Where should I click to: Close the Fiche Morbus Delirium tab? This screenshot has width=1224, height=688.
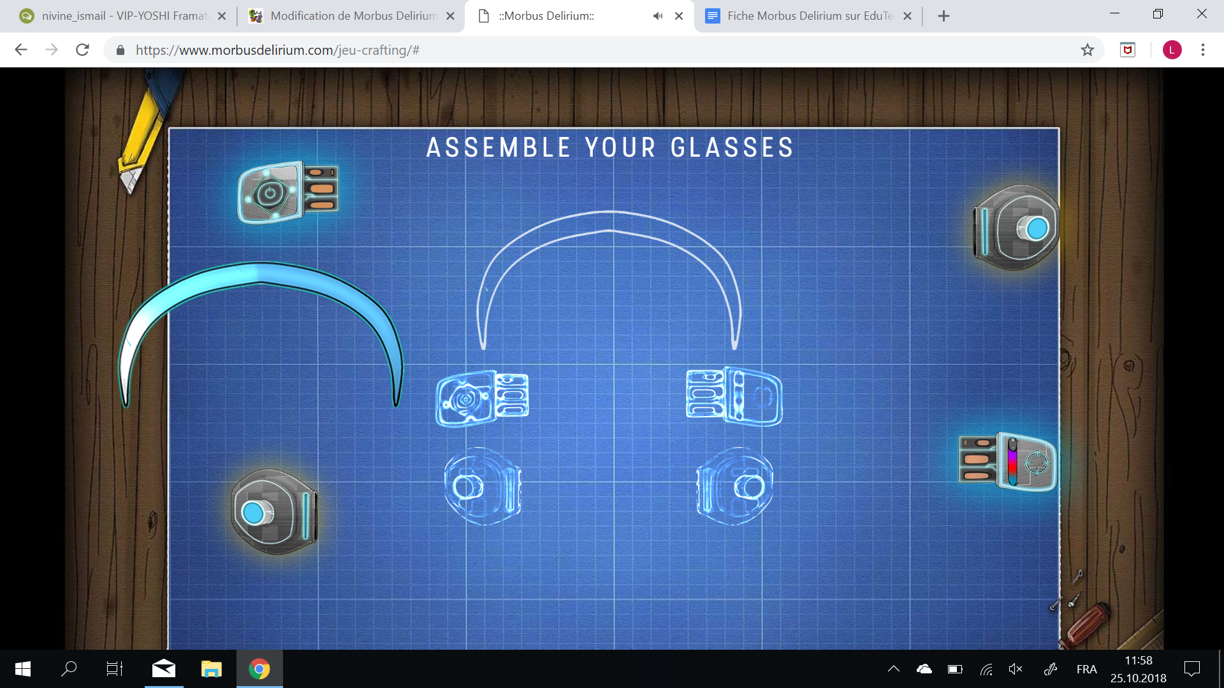click(908, 16)
